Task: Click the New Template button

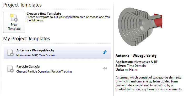Action: (x=14, y=22)
